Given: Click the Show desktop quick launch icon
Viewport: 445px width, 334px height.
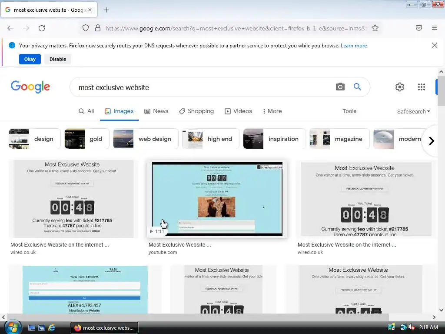Looking at the screenshot, I should 31,327.
